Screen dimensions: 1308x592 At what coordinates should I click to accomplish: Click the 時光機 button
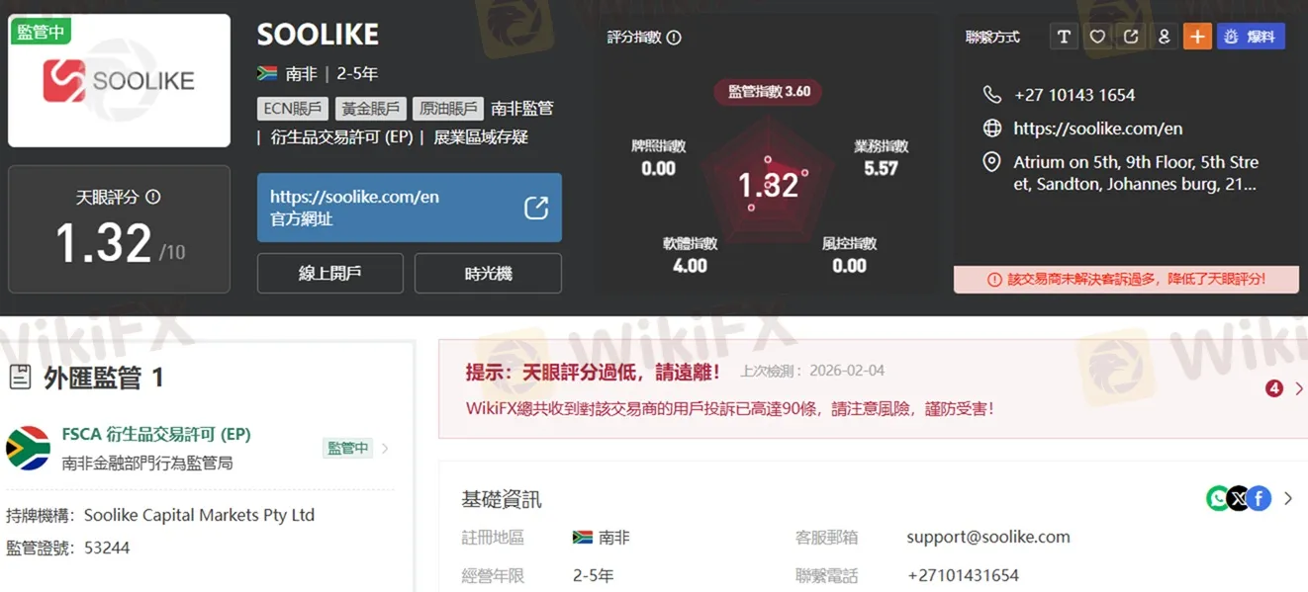pos(490,273)
